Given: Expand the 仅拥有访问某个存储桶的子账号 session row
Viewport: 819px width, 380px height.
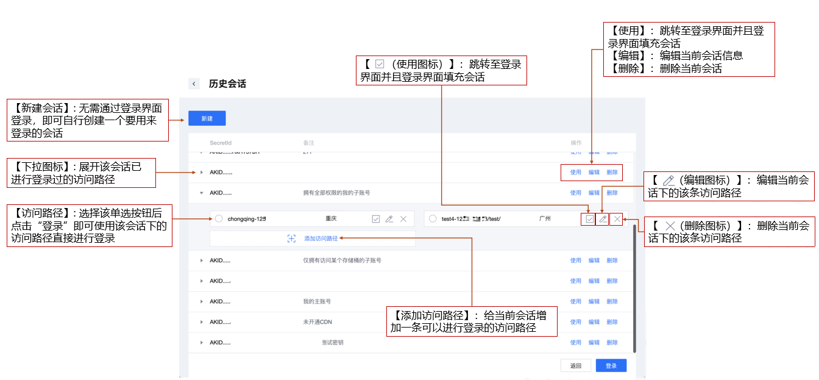Looking at the screenshot, I should 202,260.
